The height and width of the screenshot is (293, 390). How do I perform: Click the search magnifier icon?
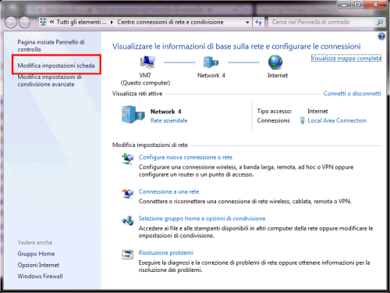380,22
